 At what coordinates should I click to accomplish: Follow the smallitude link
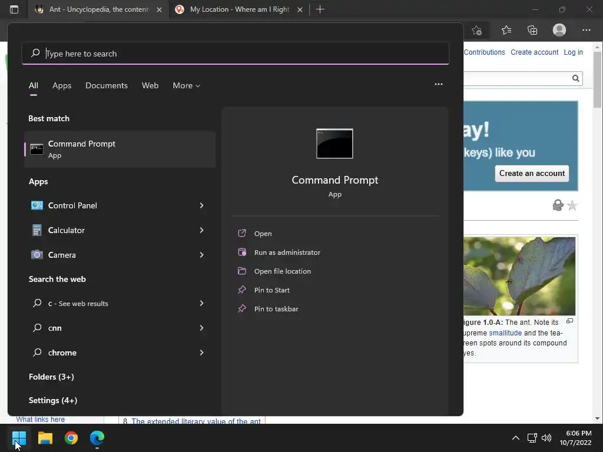tap(505, 333)
